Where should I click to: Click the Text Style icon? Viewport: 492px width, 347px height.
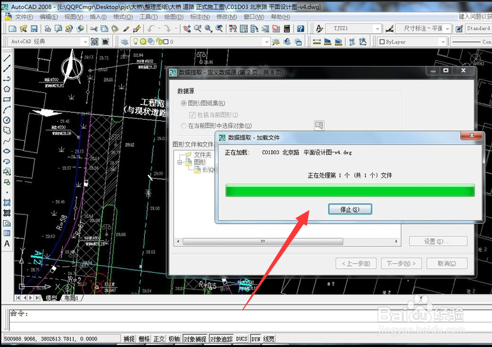(320, 29)
